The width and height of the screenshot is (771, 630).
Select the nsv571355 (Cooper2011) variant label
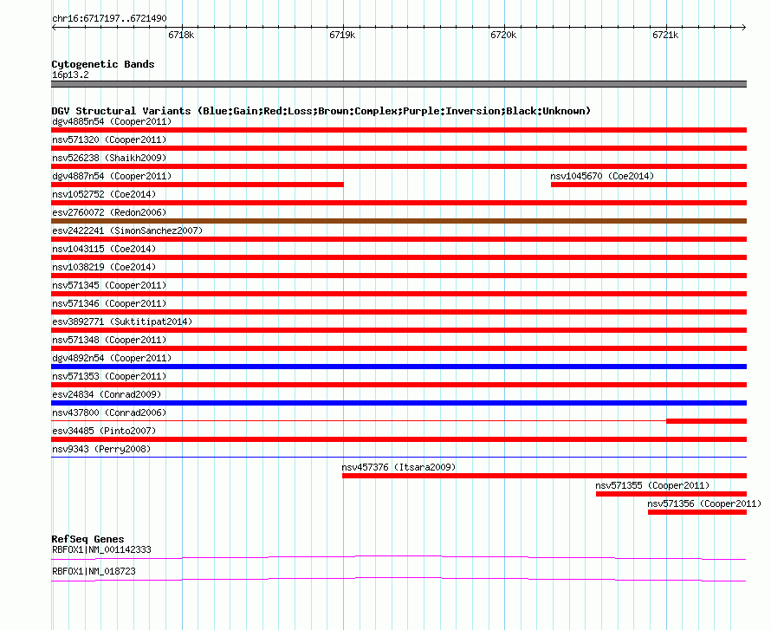(652, 485)
